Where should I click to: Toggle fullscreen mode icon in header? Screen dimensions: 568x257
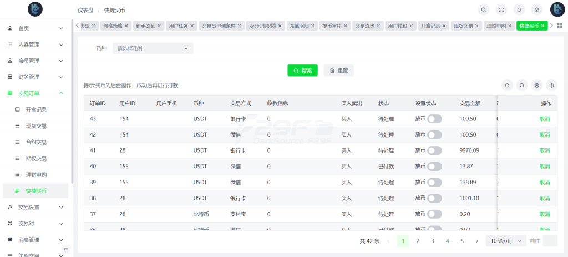click(x=501, y=9)
